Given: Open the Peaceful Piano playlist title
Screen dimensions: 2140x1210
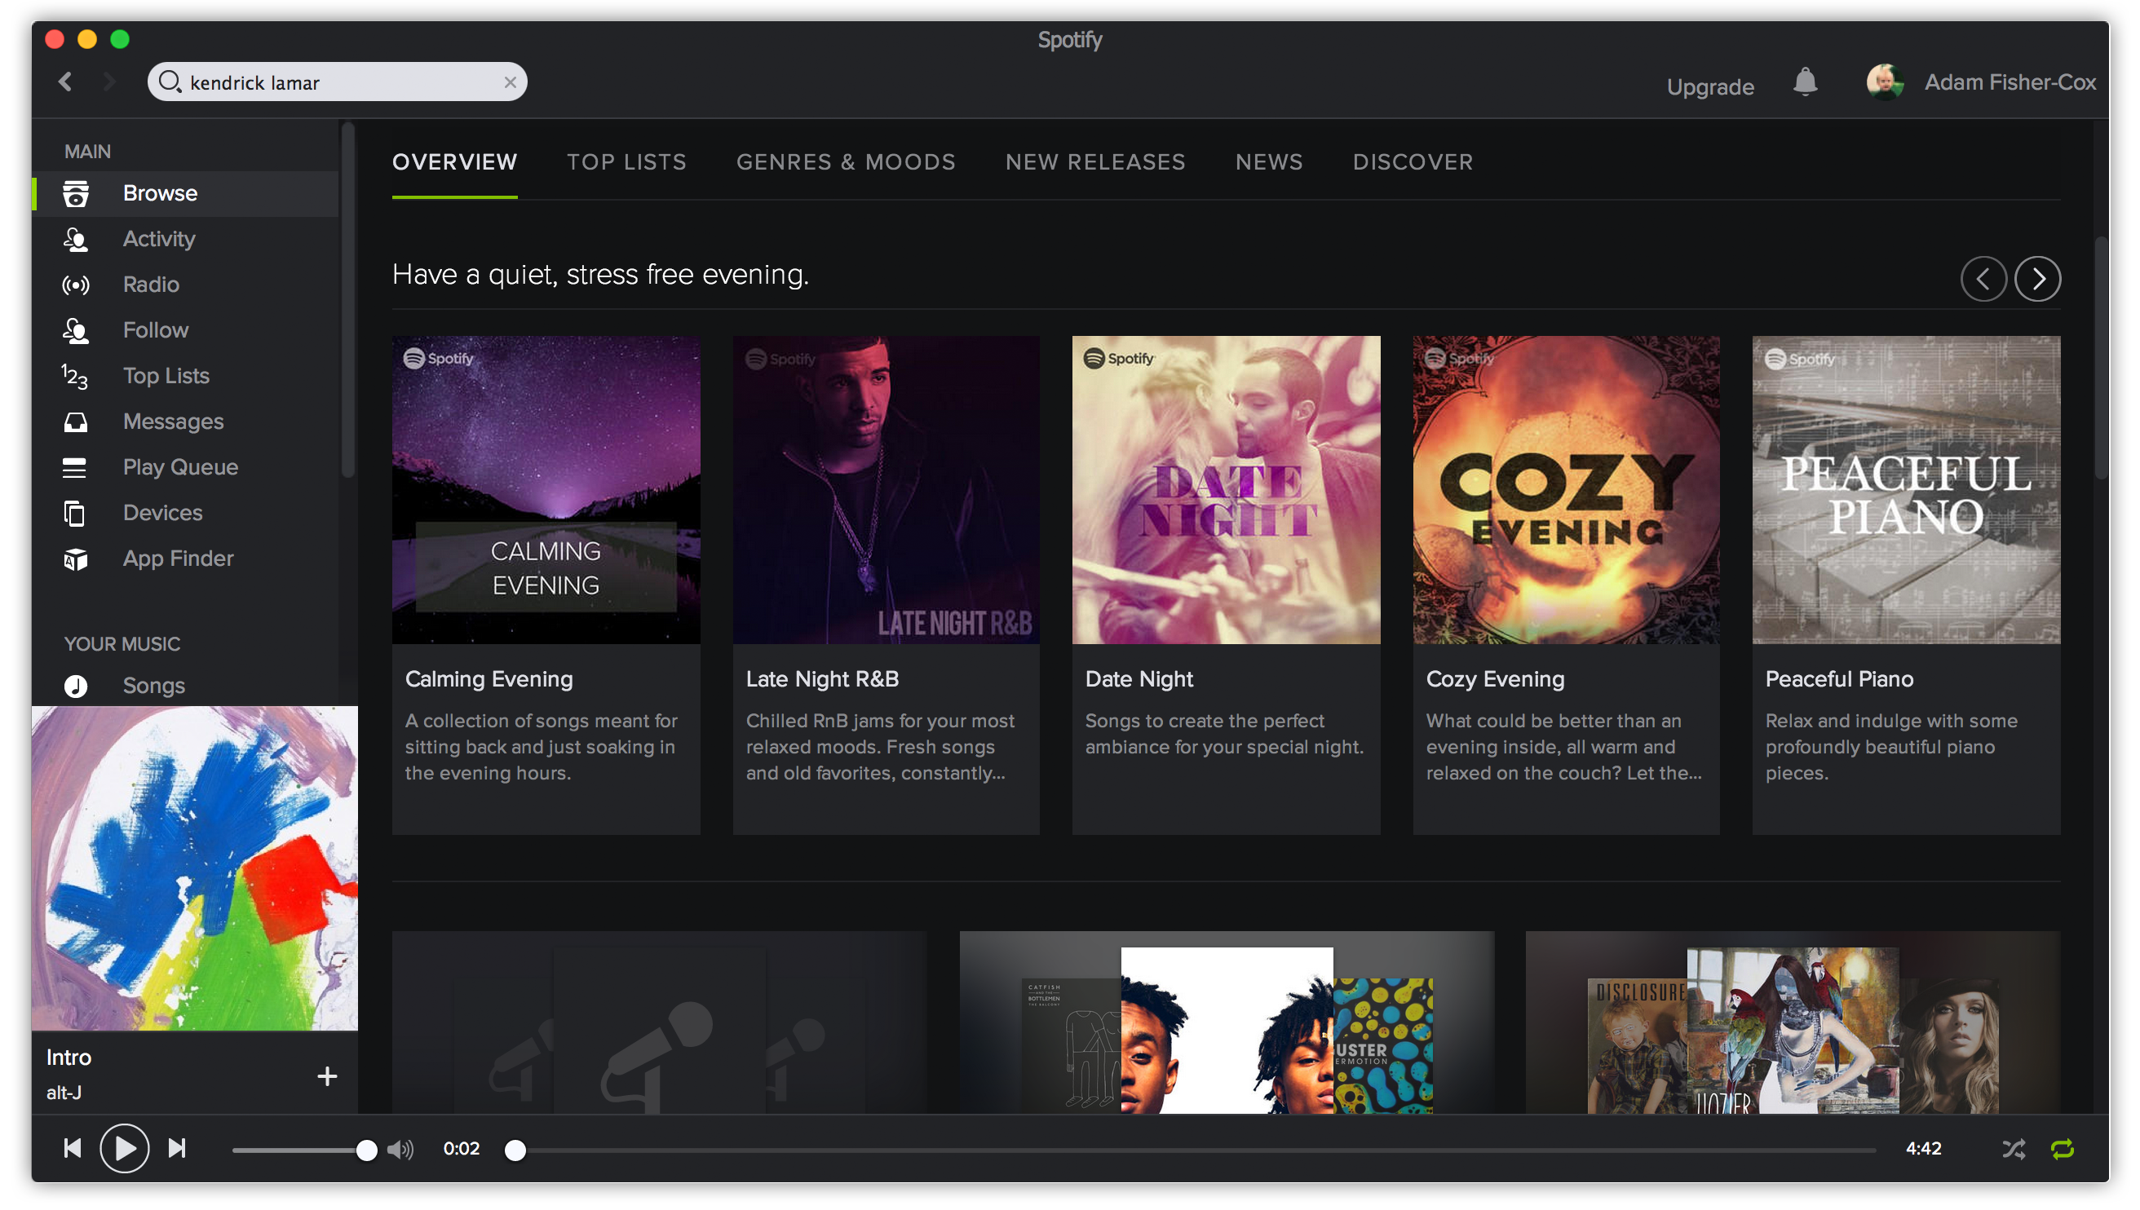Looking at the screenshot, I should point(1839,679).
